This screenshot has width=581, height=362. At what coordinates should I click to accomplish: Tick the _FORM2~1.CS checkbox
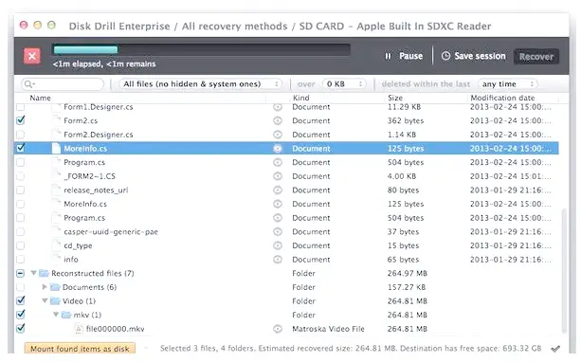click(x=21, y=176)
